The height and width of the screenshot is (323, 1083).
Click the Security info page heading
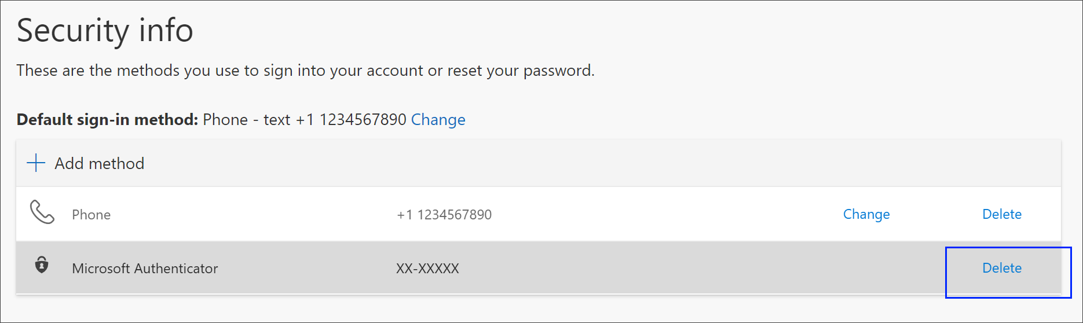click(105, 31)
